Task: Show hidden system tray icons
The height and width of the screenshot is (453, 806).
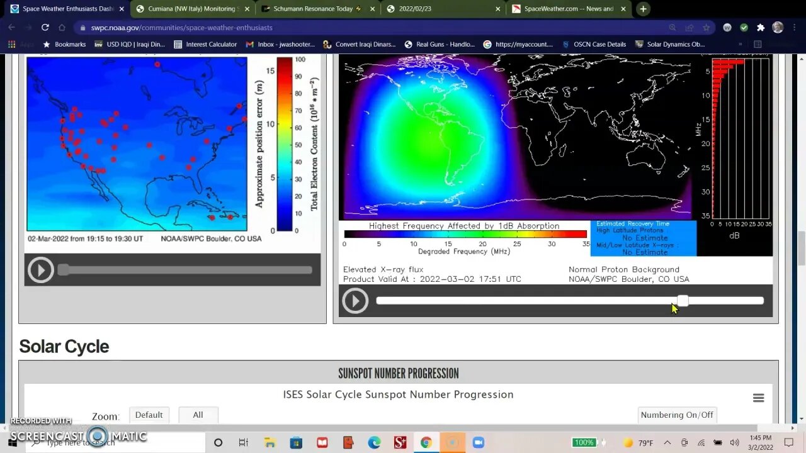Action: tap(667, 443)
